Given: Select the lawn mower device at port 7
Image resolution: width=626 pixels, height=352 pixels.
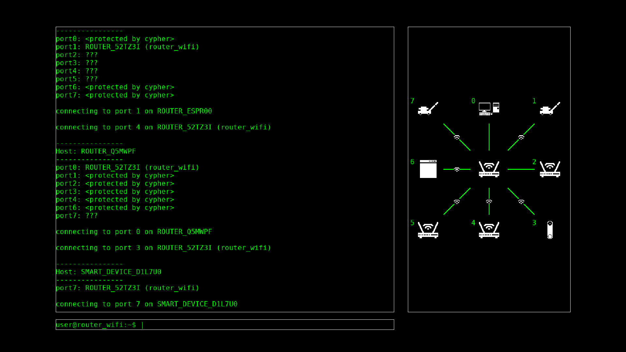Looking at the screenshot, I should point(428,109).
